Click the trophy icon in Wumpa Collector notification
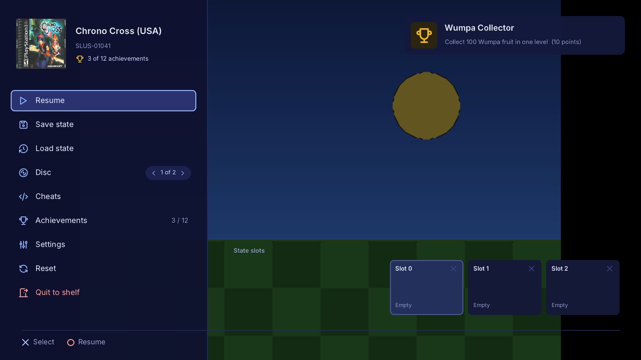Viewport: 641px width, 360px height. [424, 35]
